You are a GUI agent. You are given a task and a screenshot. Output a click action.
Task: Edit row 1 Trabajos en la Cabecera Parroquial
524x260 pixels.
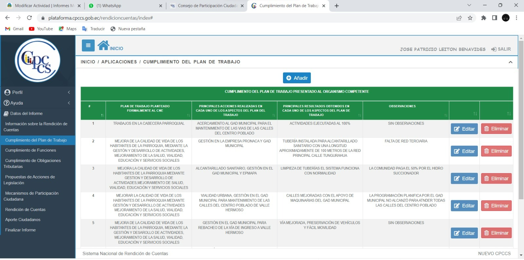[x=464, y=129]
